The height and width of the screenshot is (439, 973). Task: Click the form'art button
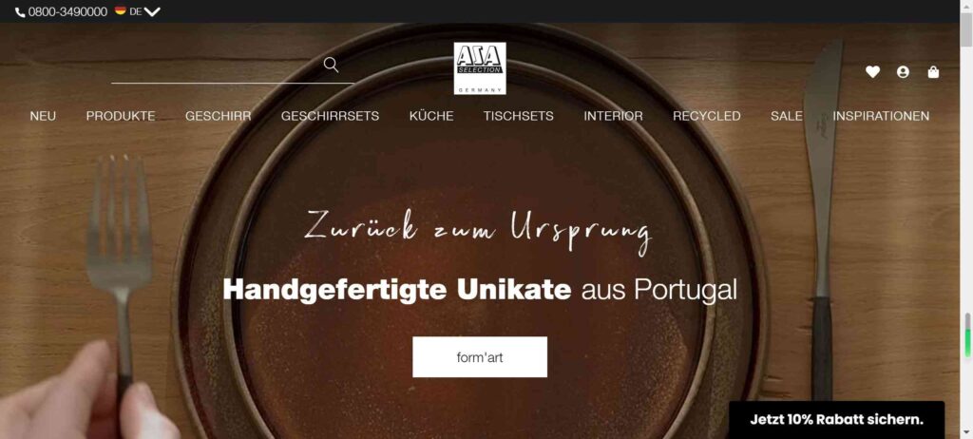[x=480, y=357]
